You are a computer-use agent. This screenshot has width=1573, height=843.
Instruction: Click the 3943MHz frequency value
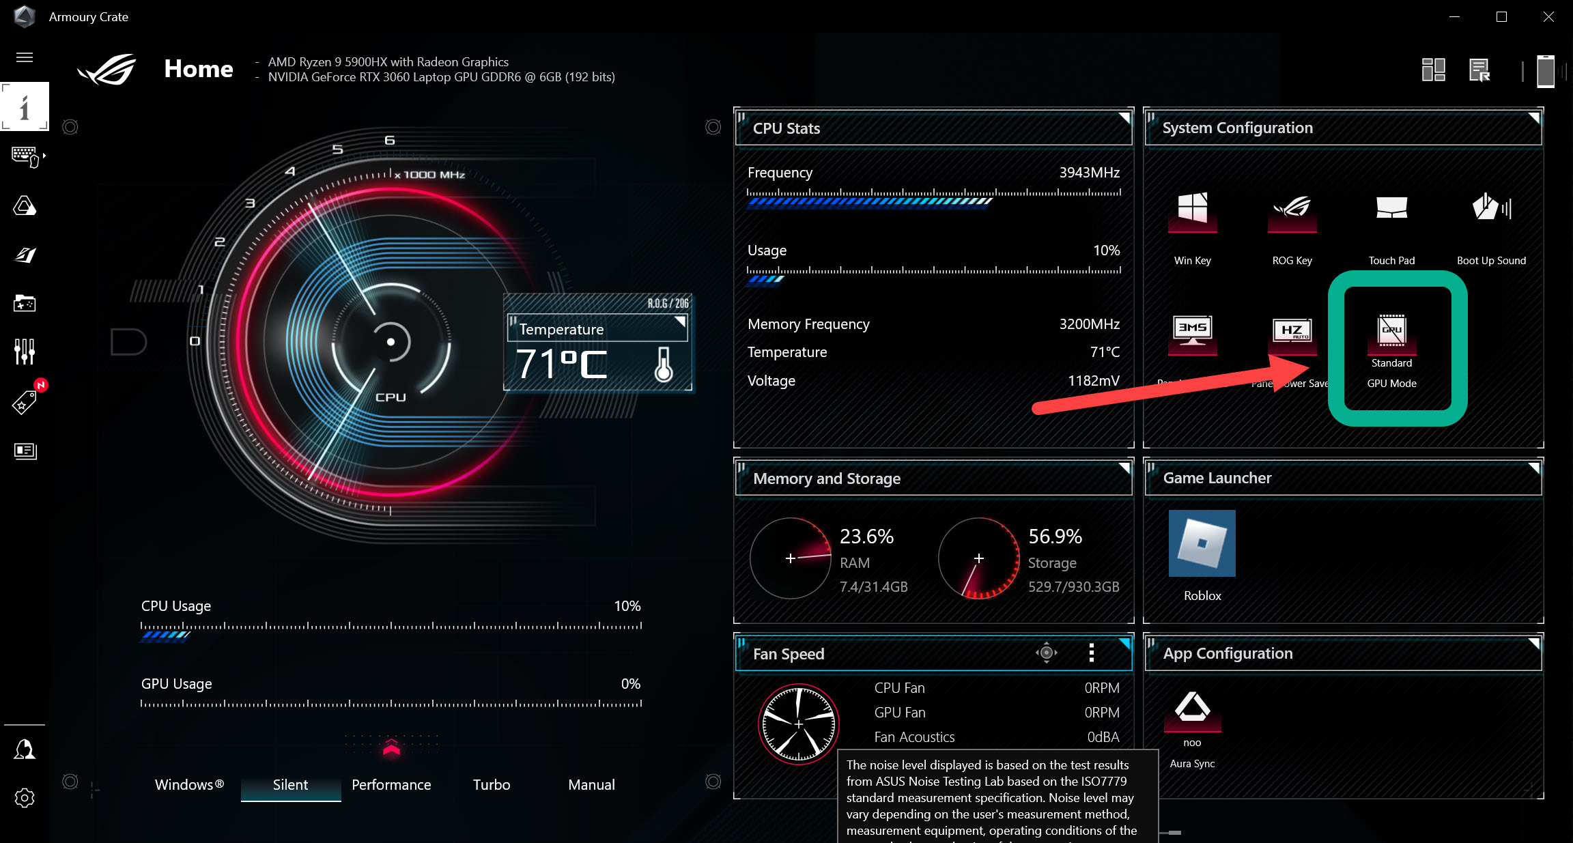pos(1090,173)
